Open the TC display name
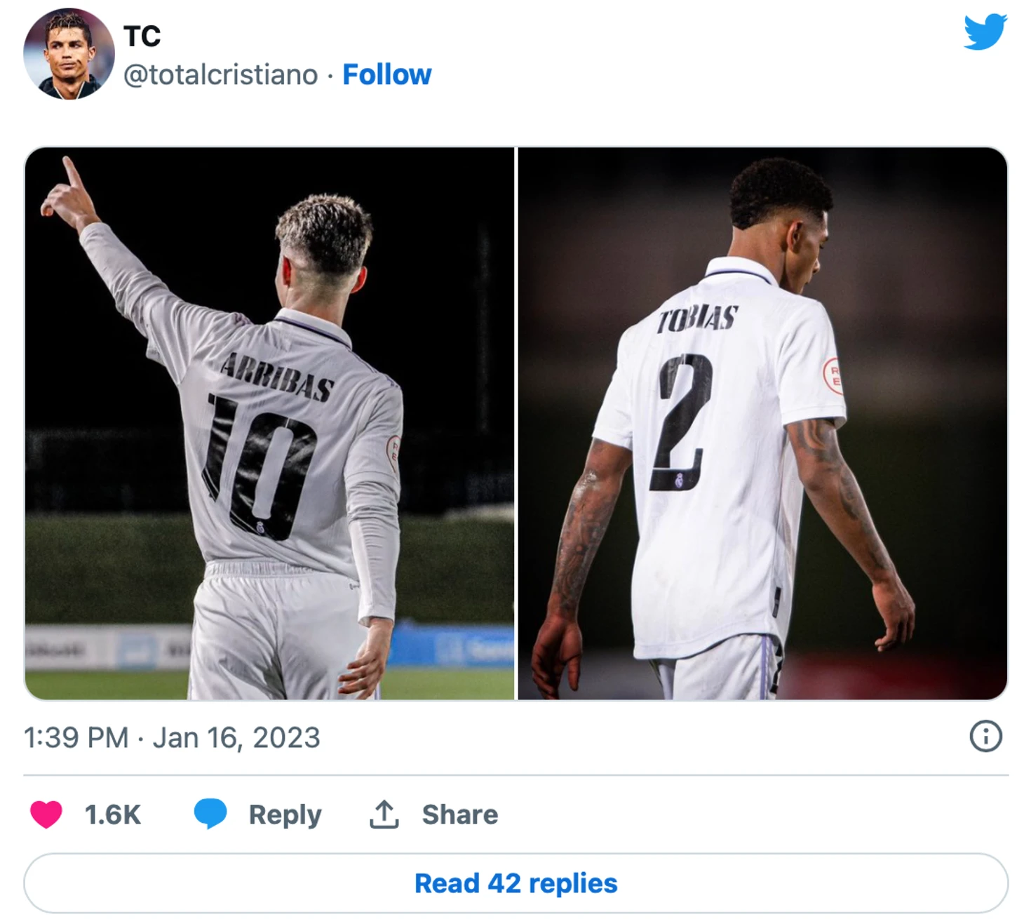The image size is (1024, 919). (x=142, y=36)
